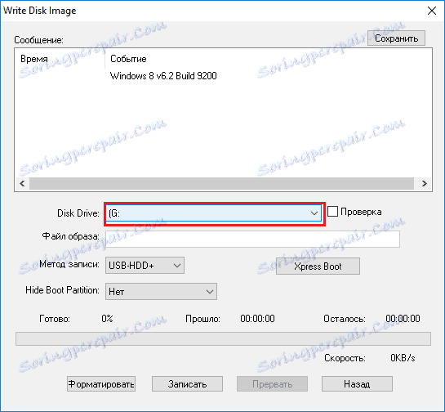This screenshot has width=445, height=412.
Task: Start writing with the Записать button
Action: point(187,384)
